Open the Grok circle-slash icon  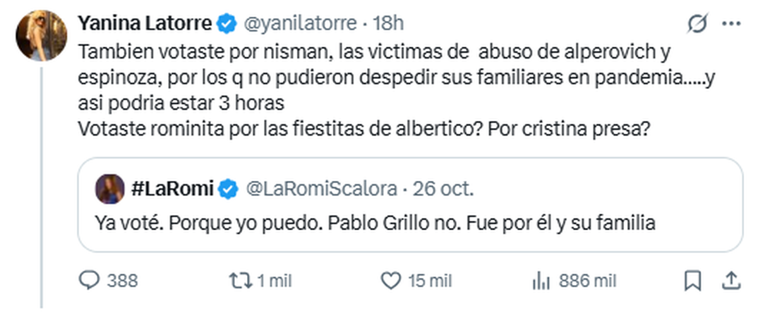click(x=698, y=25)
